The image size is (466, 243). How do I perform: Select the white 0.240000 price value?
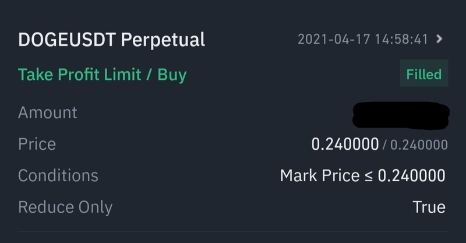(345, 144)
